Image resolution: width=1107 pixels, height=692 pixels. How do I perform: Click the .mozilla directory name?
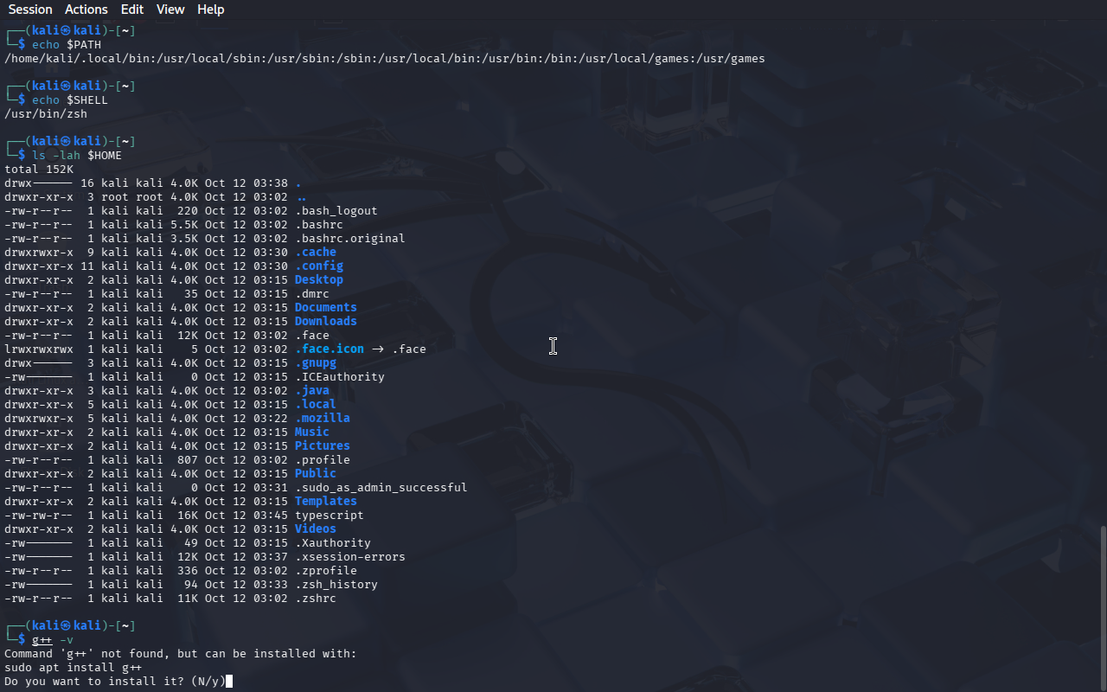[322, 419]
